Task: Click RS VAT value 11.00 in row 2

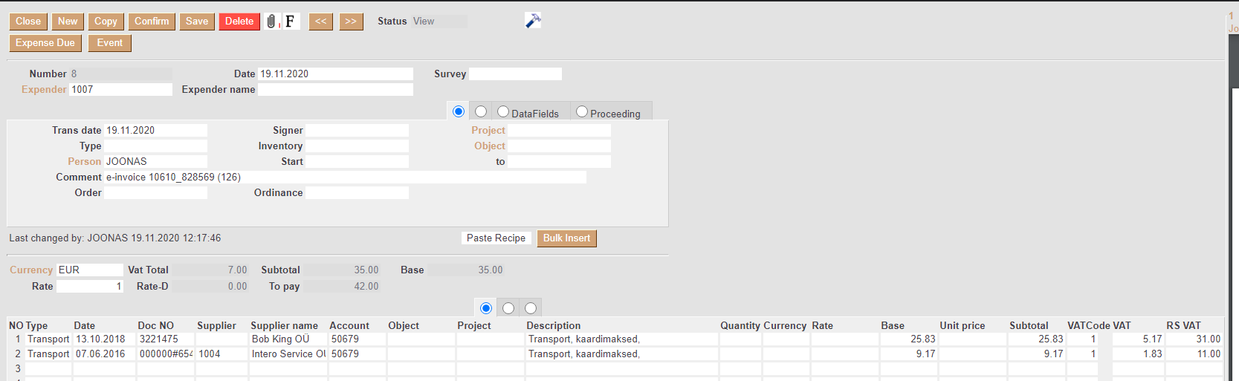Action: [x=1194, y=354]
